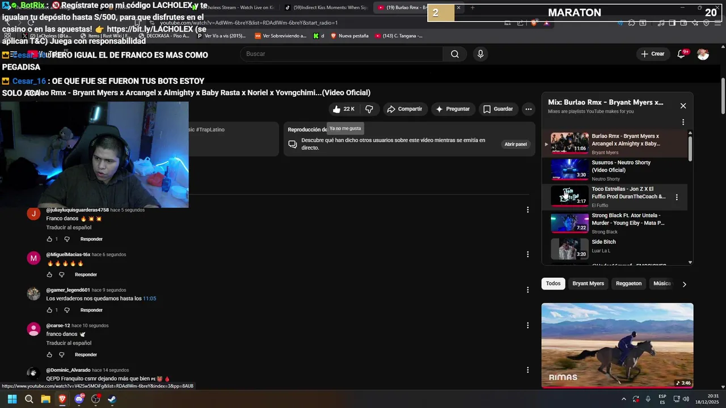The height and width of the screenshot is (408, 726).
Task: Click the playlist scrollbar down arrow
Action: tap(690, 262)
